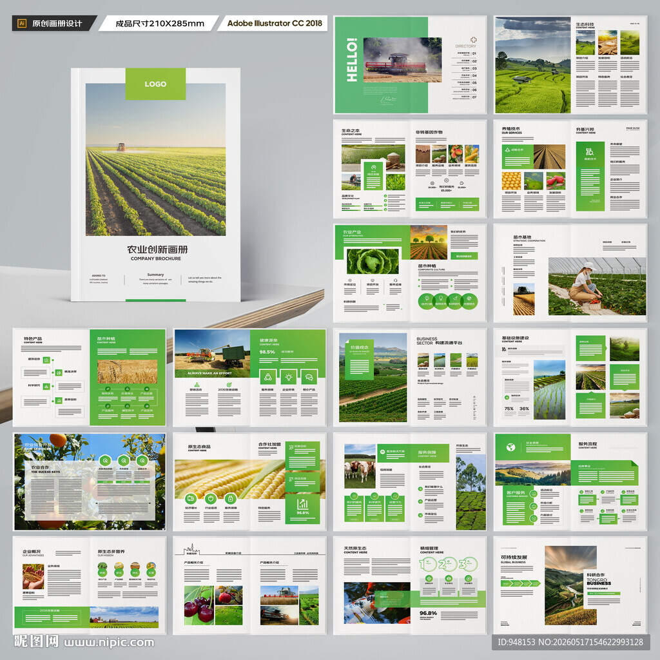Click the 生命之本 heading
This screenshot has height=660, width=660.
(351, 130)
